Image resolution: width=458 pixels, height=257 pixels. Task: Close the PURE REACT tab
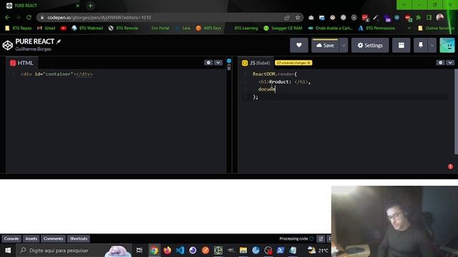(x=77, y=6)
